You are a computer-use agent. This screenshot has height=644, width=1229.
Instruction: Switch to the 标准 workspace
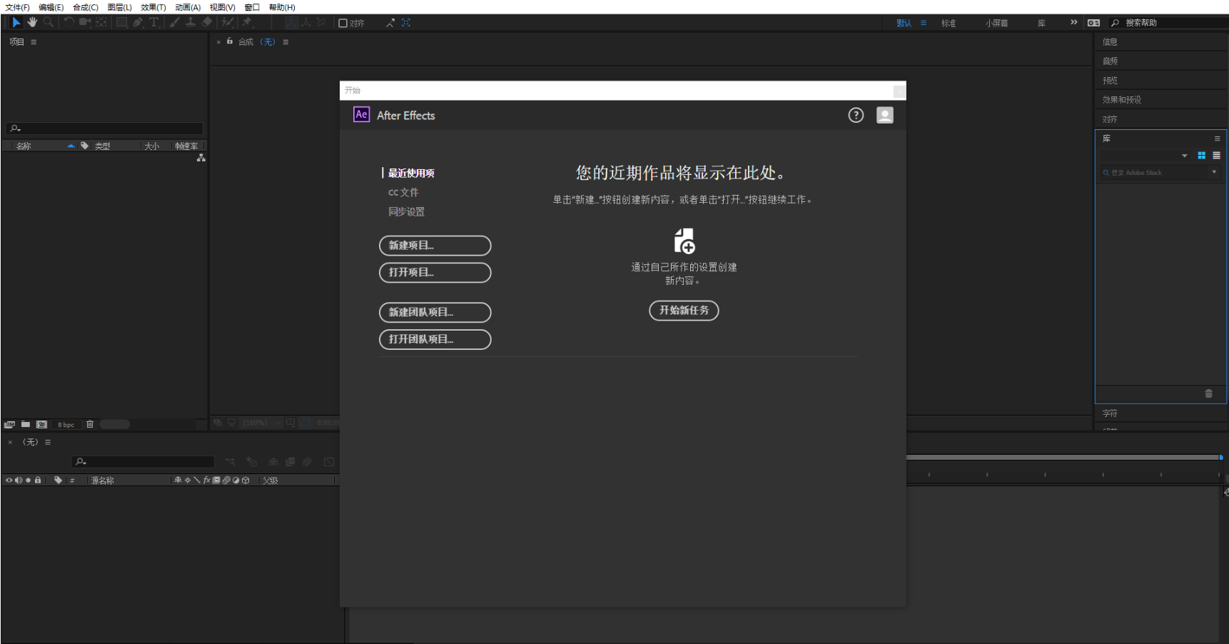tap(949, 23)
